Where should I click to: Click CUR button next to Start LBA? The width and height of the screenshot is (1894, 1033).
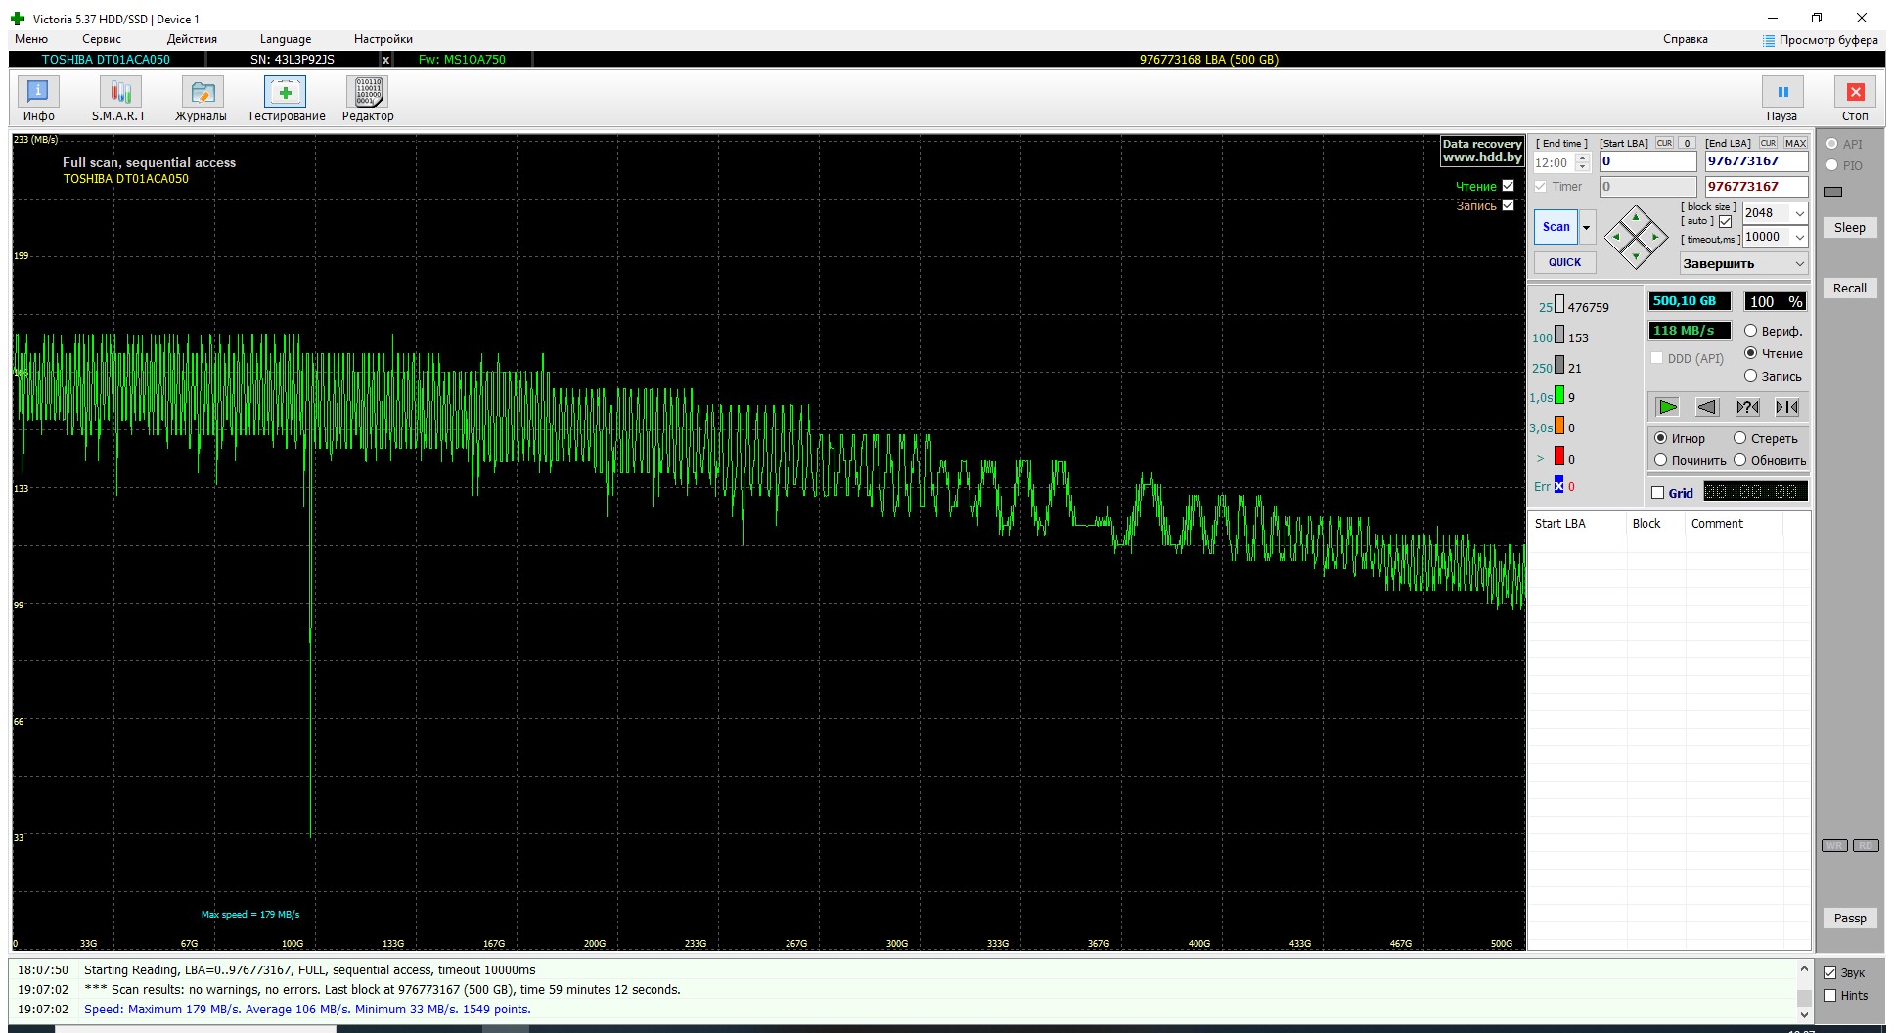click(x=1664, y=143)
